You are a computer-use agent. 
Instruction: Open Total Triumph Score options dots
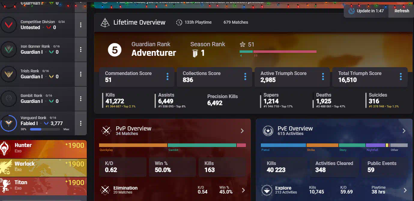coord(401,77)
